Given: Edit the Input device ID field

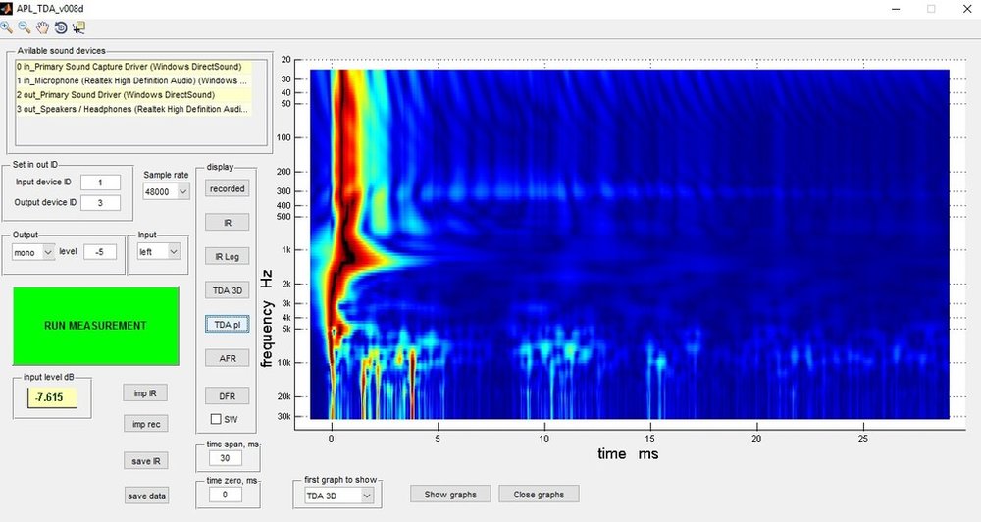Looking at the screenshot, I should (x=100, y=183).
